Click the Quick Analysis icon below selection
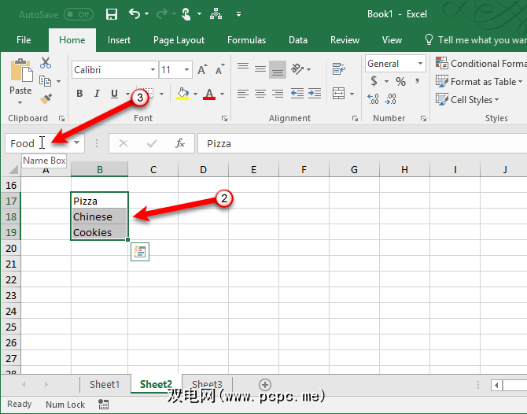 click(x=141, y=252)
